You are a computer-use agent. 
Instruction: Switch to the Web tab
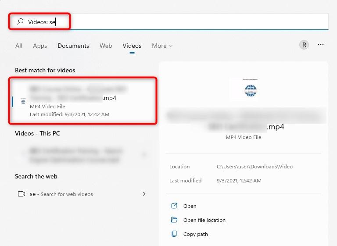(x=106, y=46)
